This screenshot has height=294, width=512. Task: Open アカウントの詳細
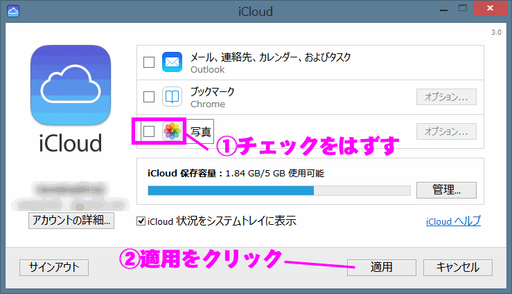[70, 221]
